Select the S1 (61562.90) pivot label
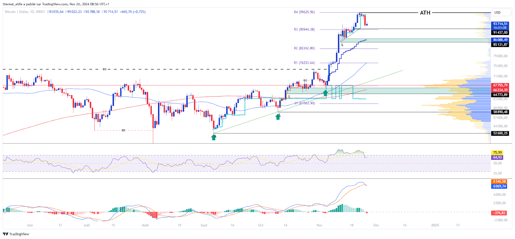Viewport: 515px width, 239px height. click(304, 103)
